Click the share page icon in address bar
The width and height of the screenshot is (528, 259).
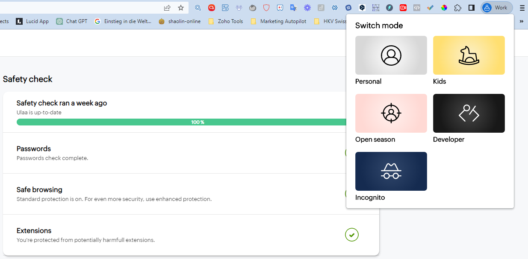(x=167, y=8)
